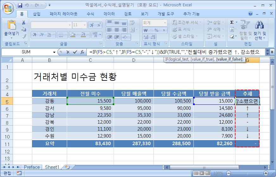This screenshot has width=276, height=177.
Task: Click in the formula bar text
Action: point(175,52)
